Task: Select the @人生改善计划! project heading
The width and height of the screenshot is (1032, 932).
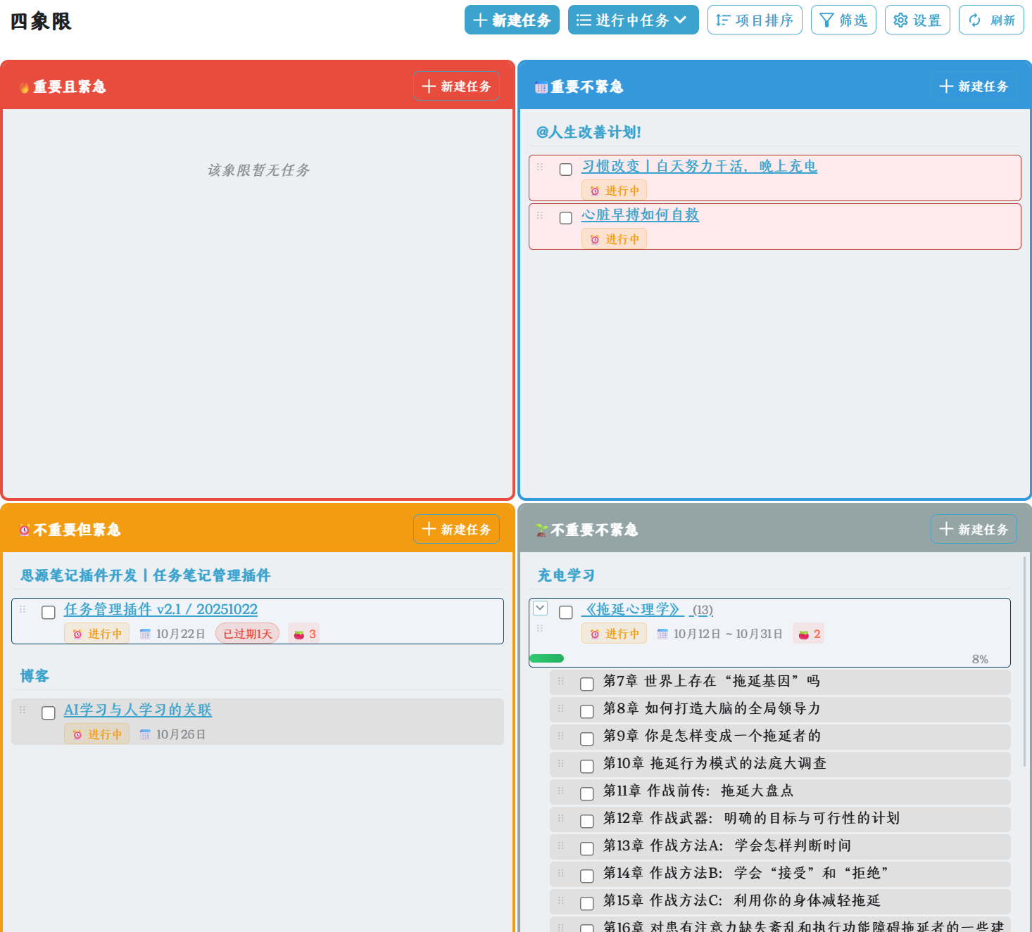Action: [x=589, y=132]
